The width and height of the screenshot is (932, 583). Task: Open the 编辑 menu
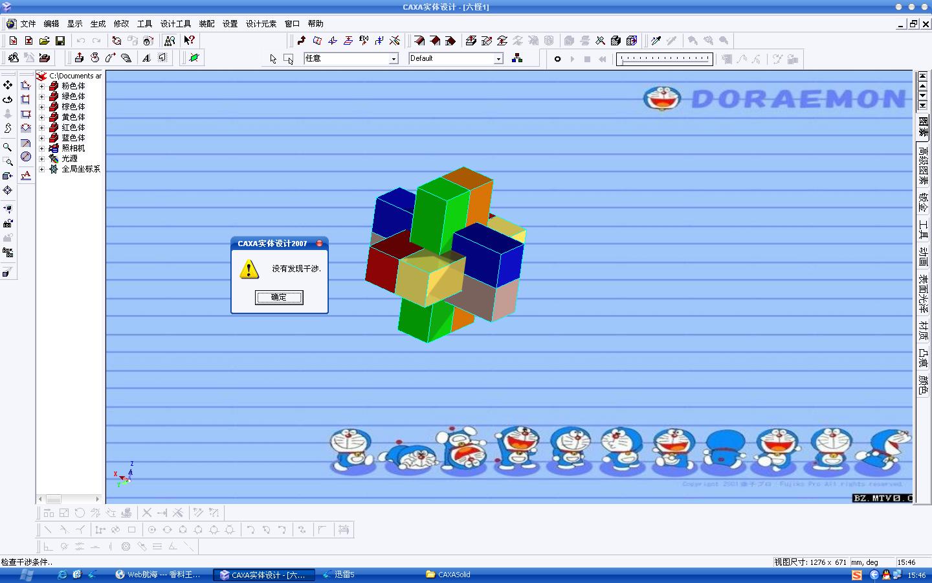[x=51, y=24]
